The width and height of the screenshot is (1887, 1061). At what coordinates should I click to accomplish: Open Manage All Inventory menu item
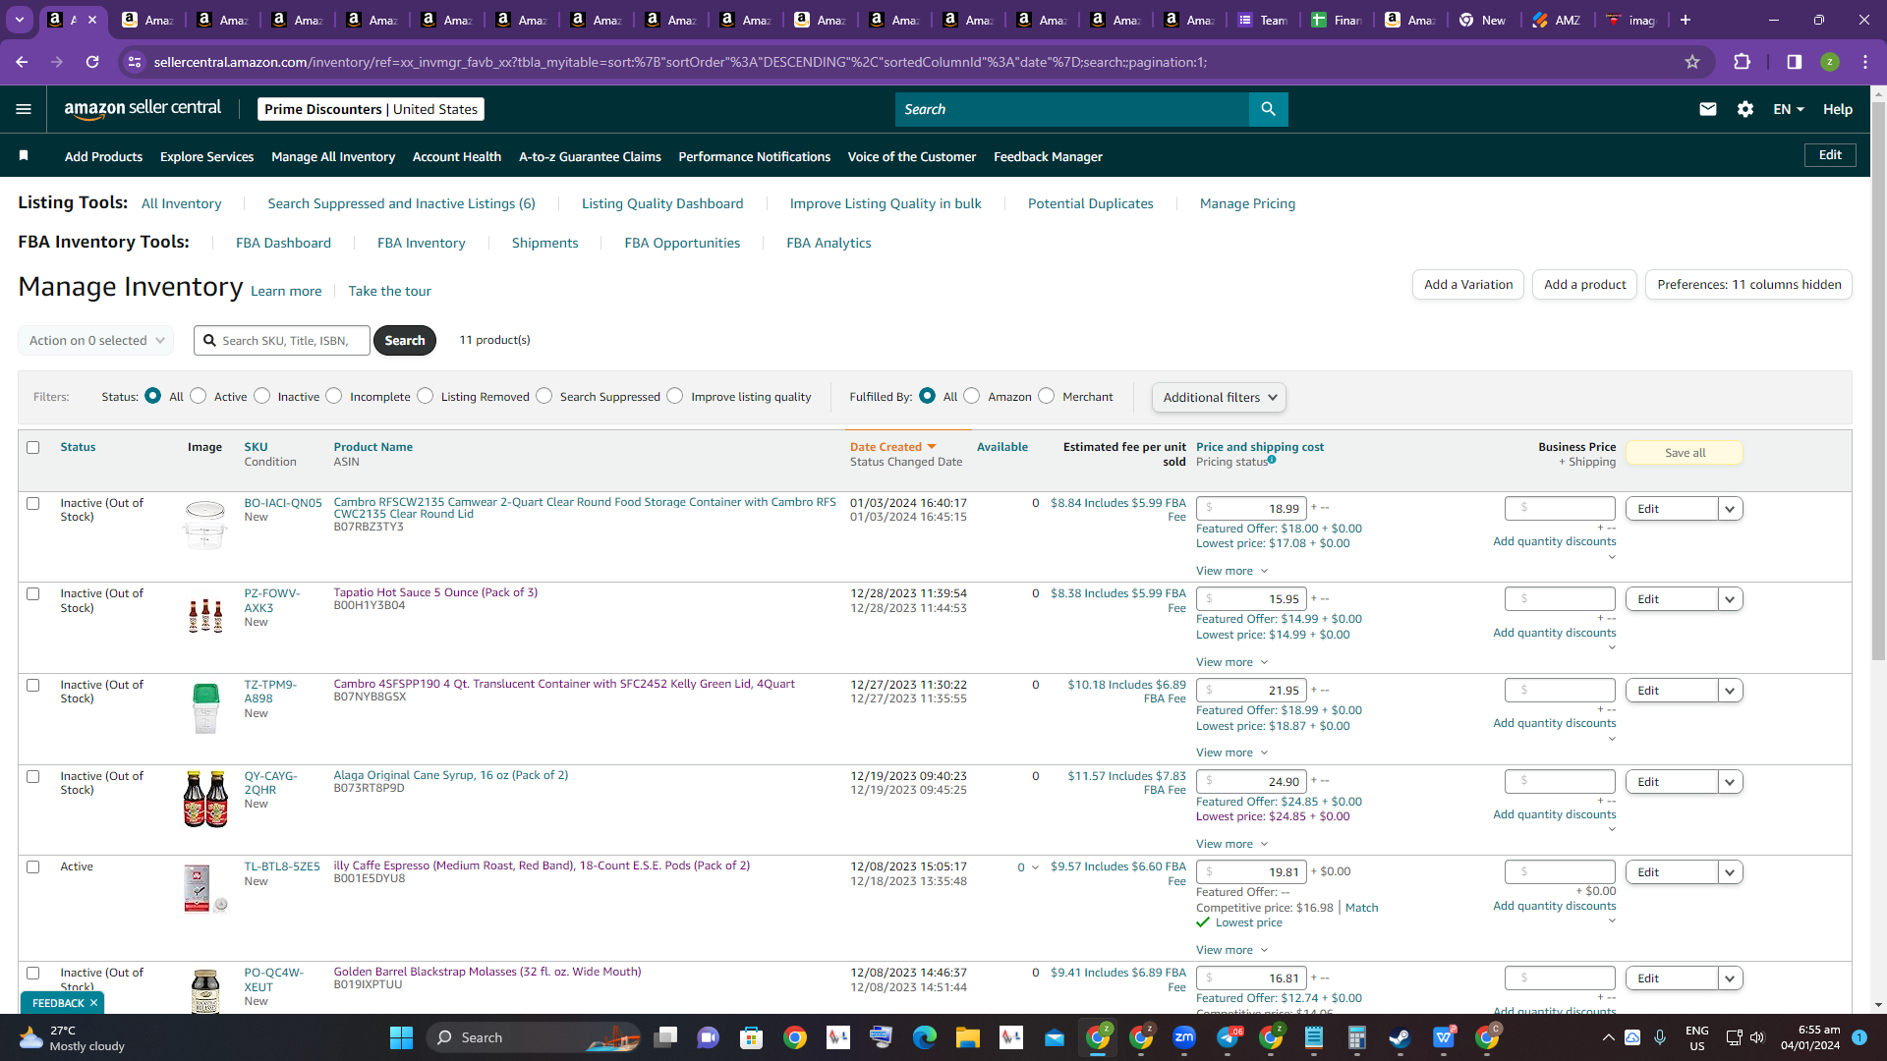point(333,156)
